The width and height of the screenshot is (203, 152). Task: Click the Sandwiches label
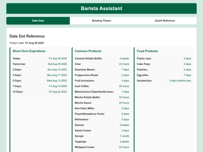tap(144, 81)
